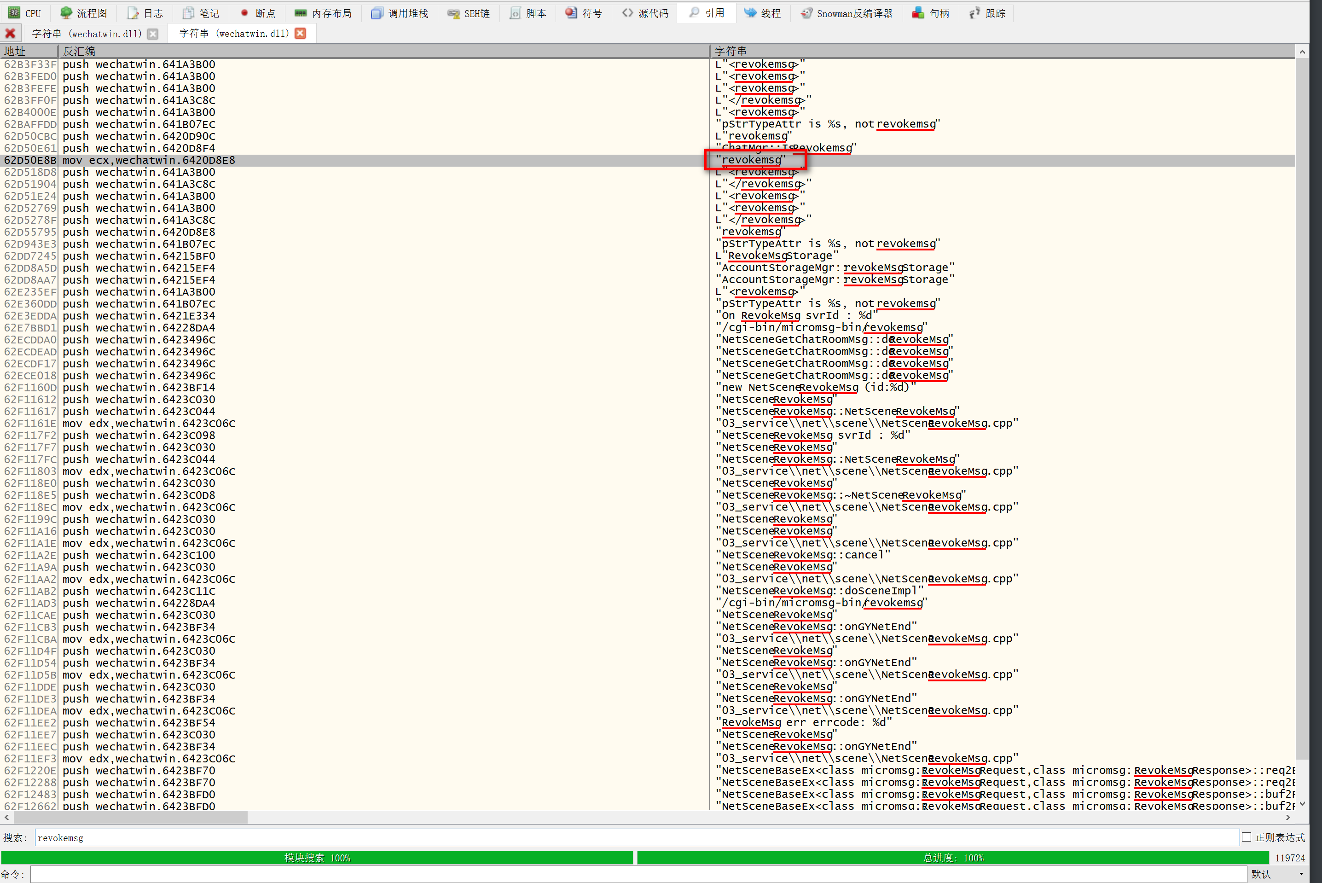
Task: Open the 笔记 notes tab
Action: 202,13
